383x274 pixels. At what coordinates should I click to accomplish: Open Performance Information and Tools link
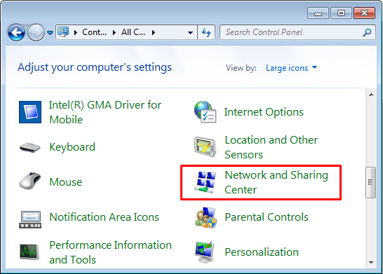(110, 252)
